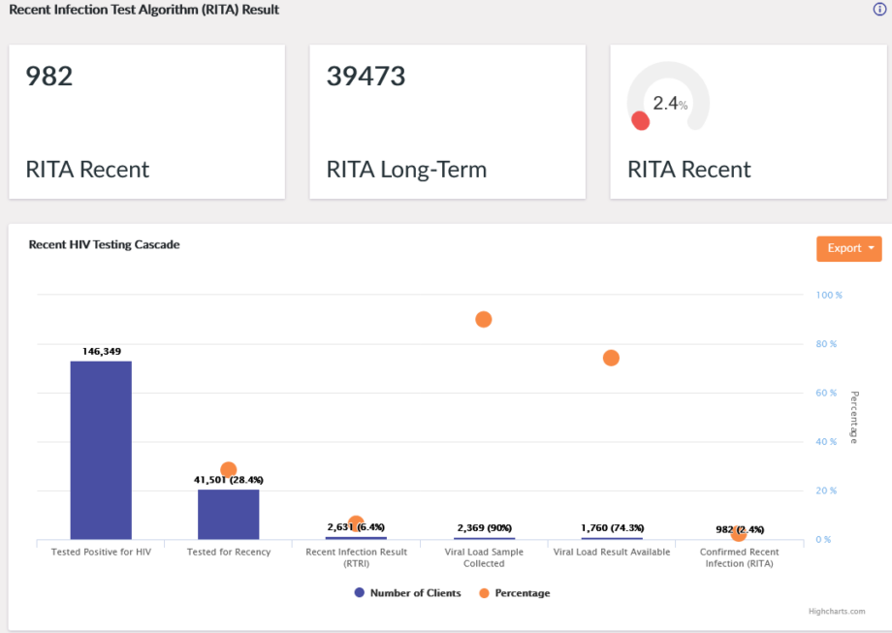Click the 1,760 (74.3%) data label
The height and width of the screenshot is (633, 892).
tap(611, 528)
